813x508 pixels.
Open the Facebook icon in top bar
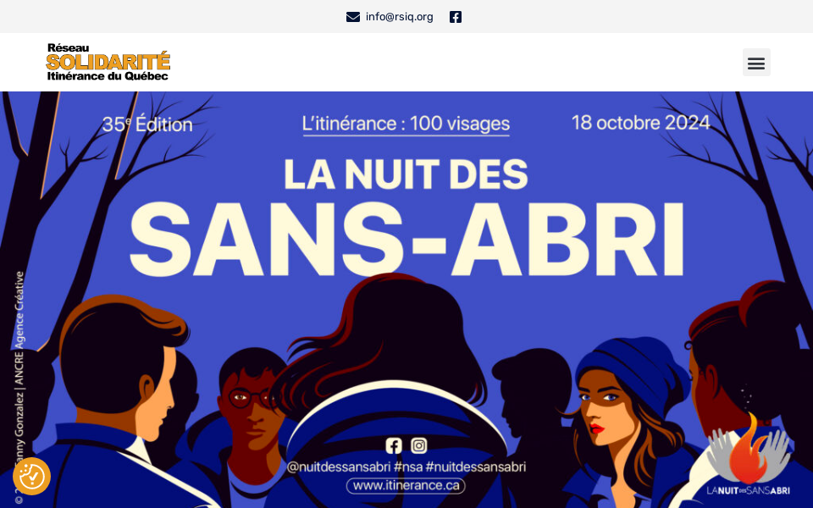pos(456,17)
